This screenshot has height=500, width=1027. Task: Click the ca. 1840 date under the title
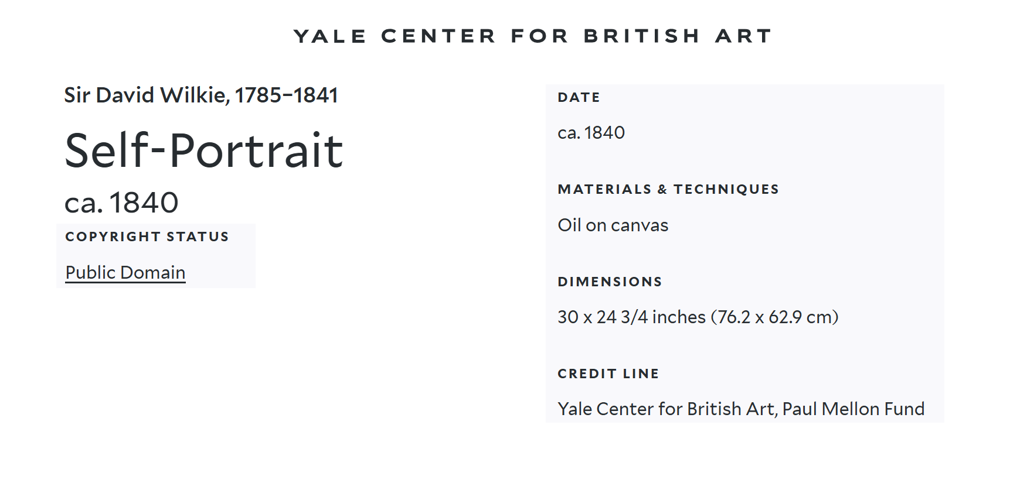[x=121, y=203]
